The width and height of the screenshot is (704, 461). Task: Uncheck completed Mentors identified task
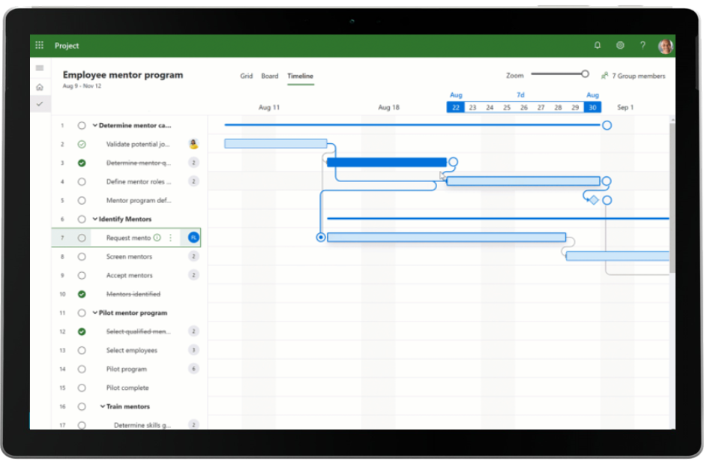pos(82,294)
